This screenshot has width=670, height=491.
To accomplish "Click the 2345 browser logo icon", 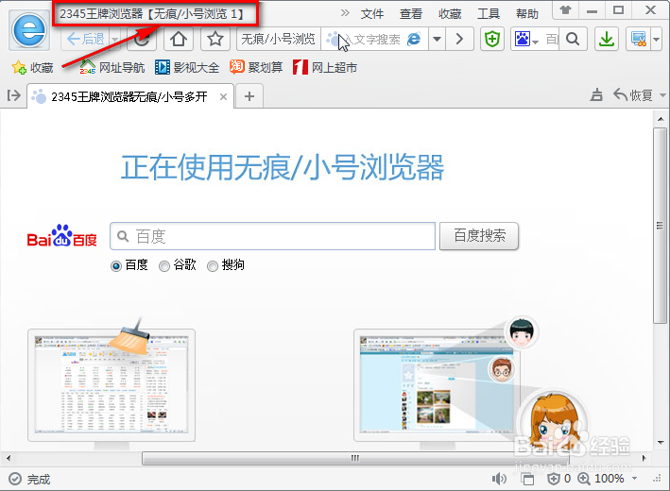I will [29, 31].
